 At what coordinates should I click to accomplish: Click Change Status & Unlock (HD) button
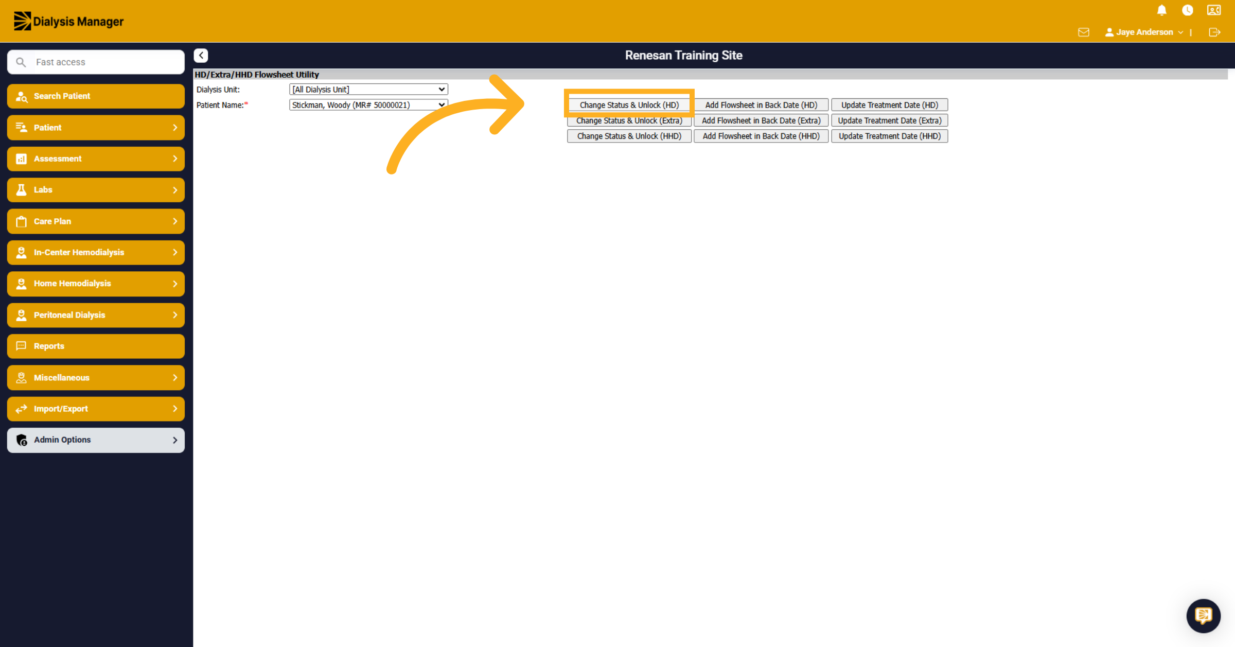click(x=629, y=105)
